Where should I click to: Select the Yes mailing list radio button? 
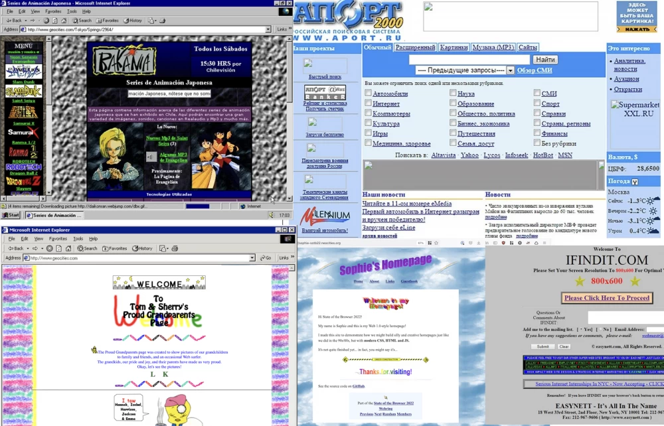[580, 329]
